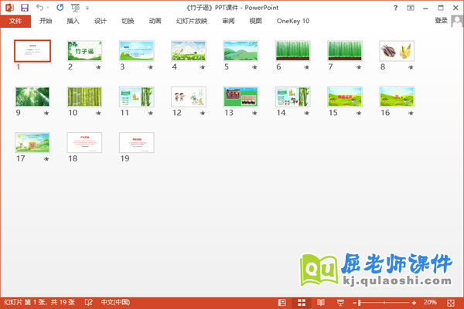Click animation star icon under slide 10
The image size is (464, 309).
pyautogui.click(x=98, y=113)
